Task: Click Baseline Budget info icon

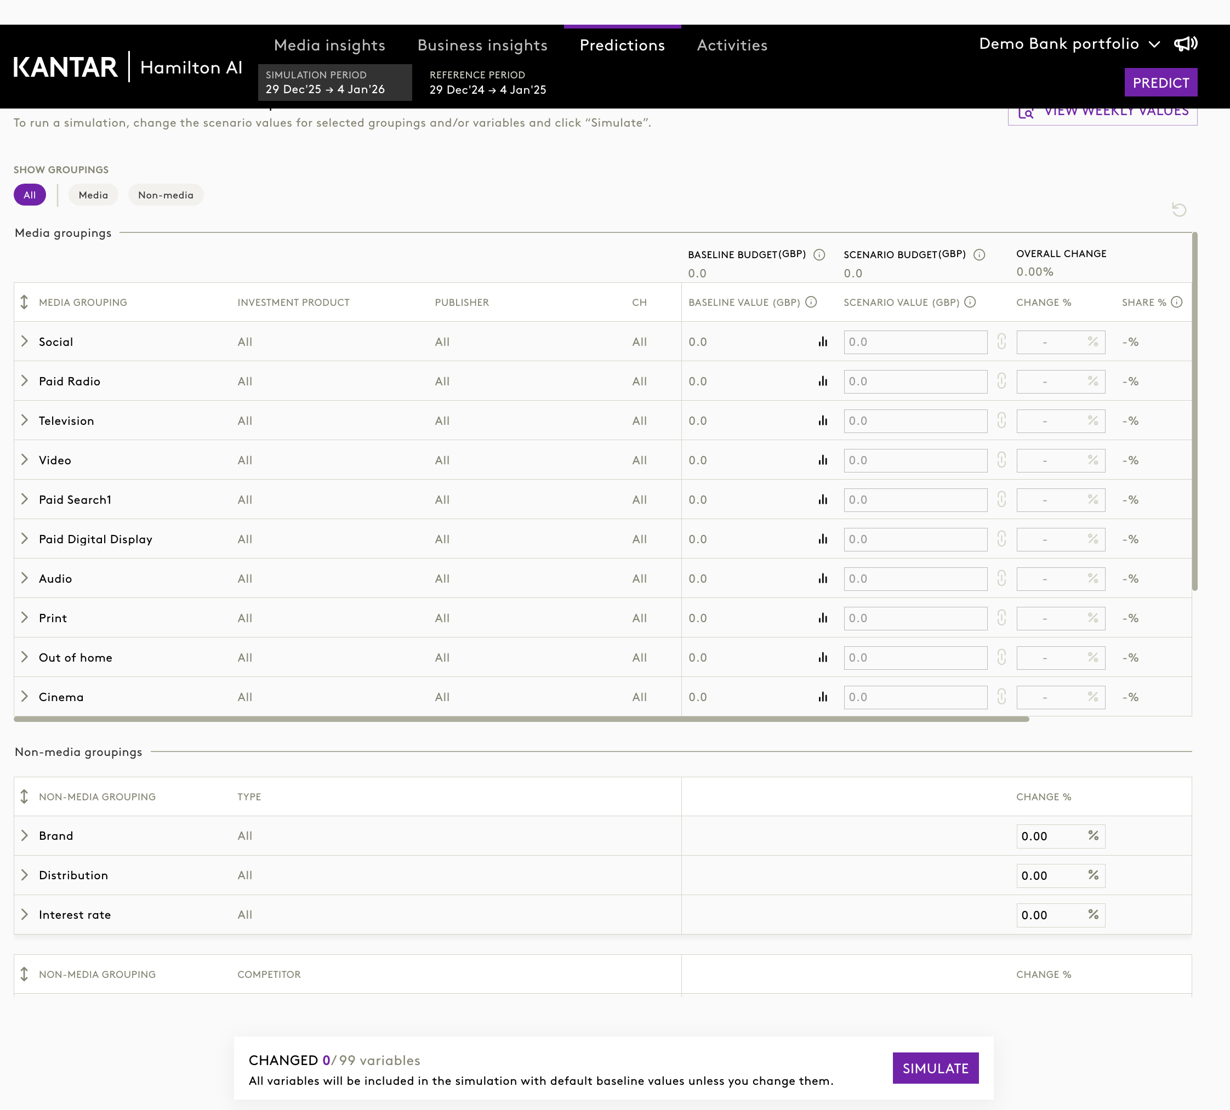Action: point(819,255)
